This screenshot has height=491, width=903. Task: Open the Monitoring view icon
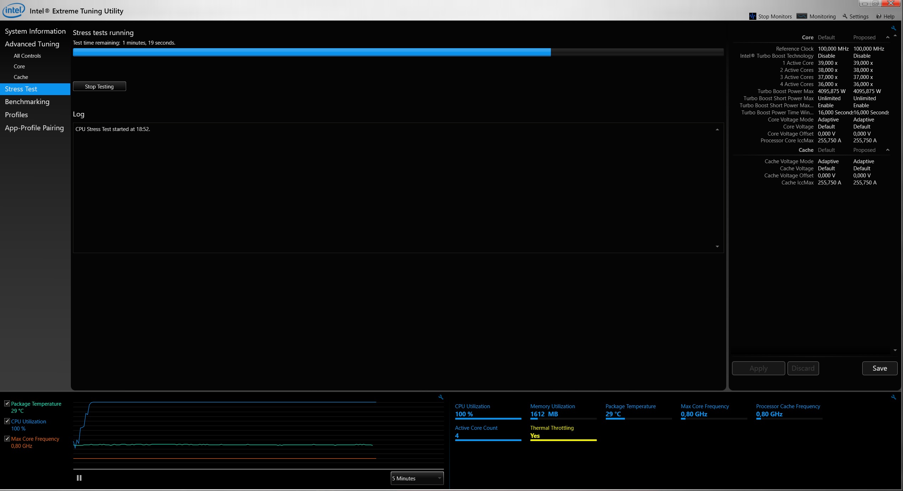[x=802, y=16]
